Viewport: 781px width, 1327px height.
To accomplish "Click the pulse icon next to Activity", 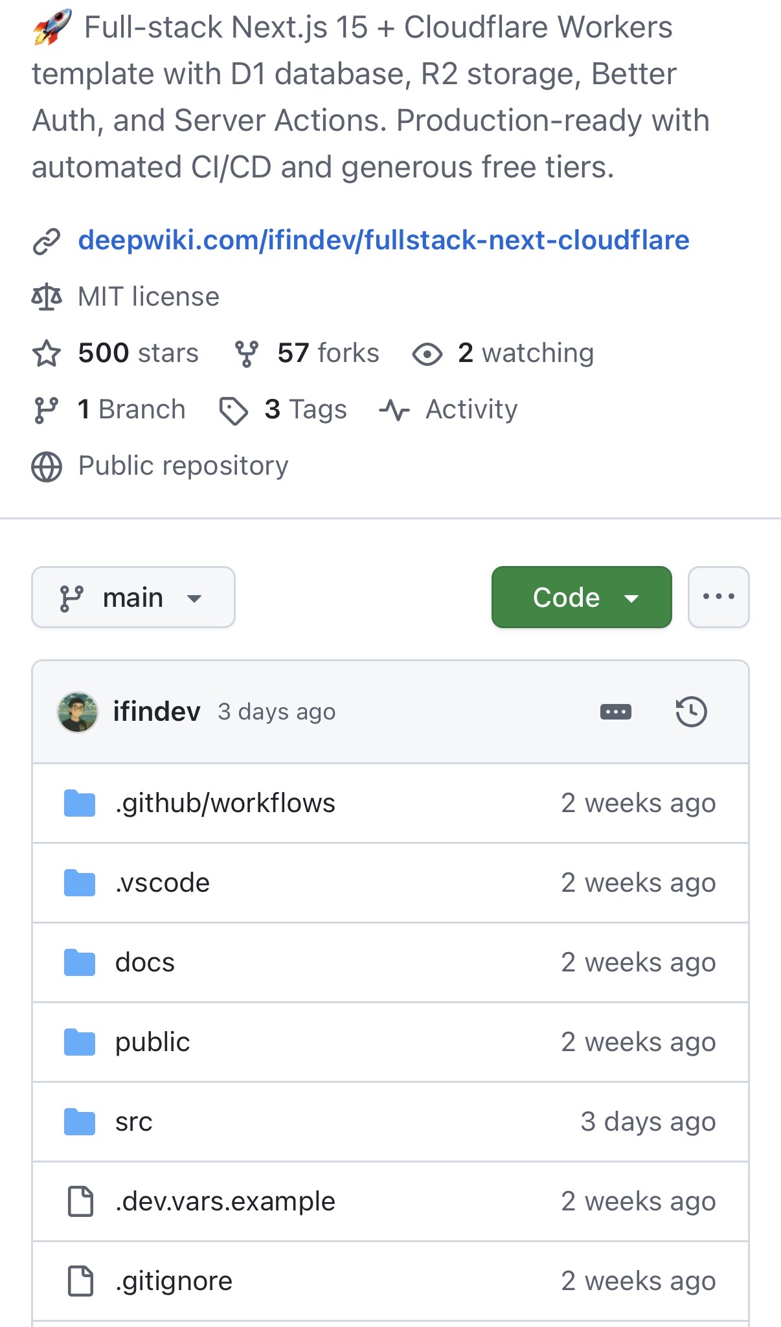I will pos(394,410).
